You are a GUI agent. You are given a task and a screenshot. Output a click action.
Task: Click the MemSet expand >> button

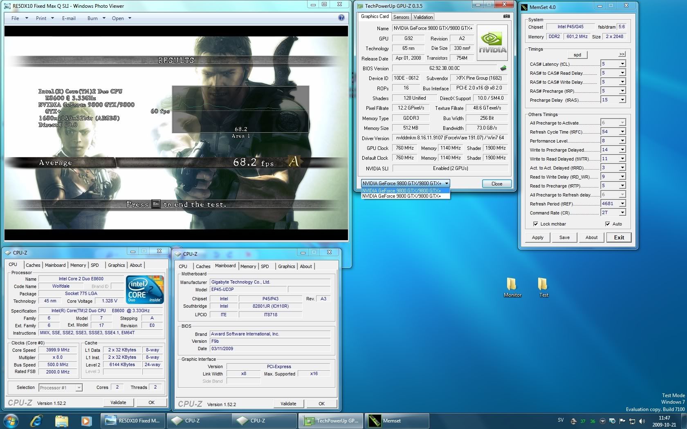622,54
